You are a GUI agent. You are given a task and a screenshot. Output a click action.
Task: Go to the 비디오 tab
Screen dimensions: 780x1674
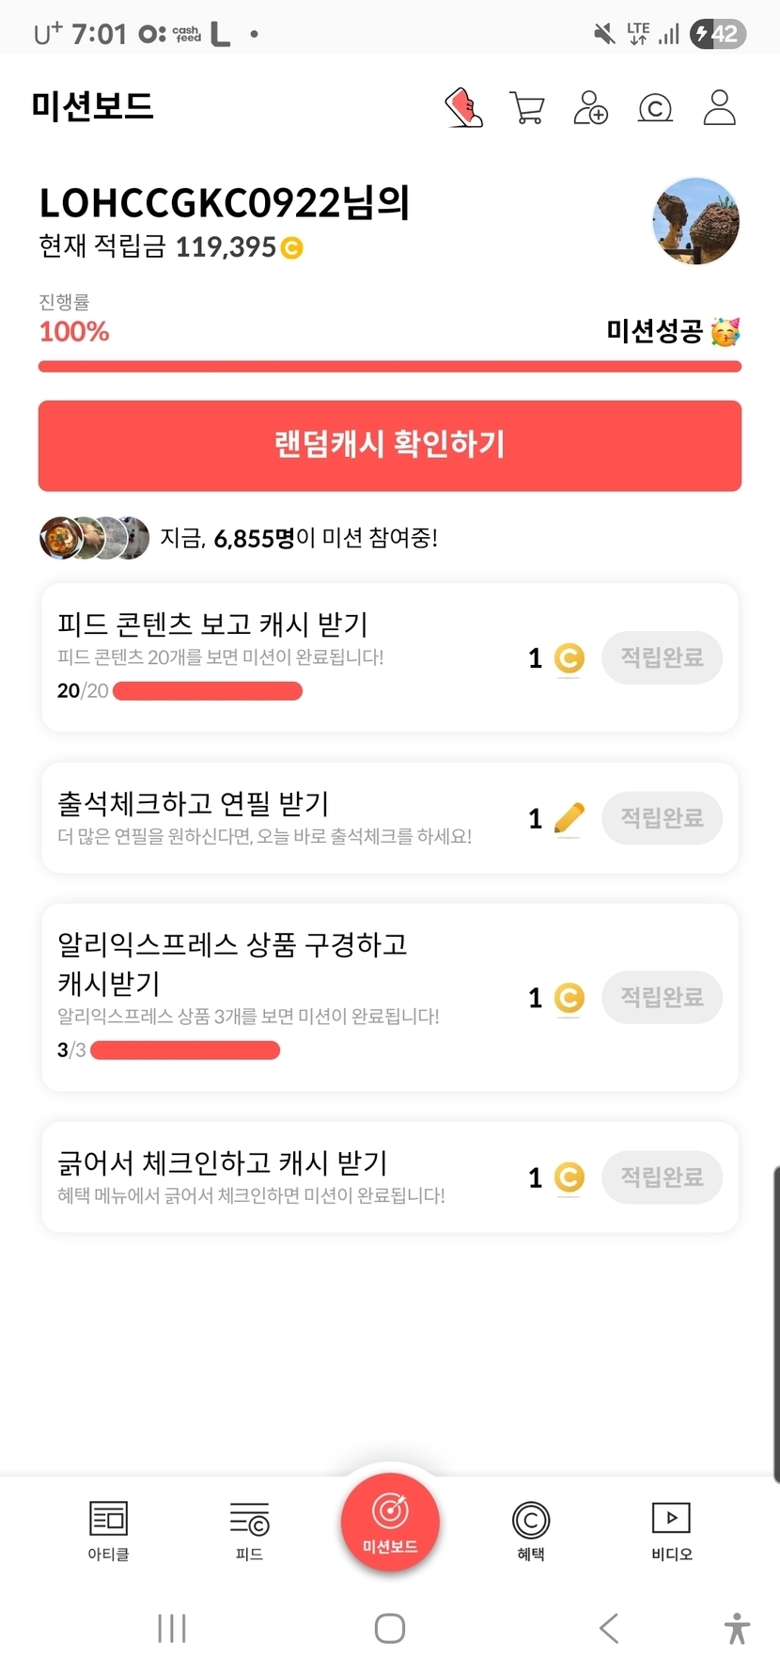(671, 1531)
